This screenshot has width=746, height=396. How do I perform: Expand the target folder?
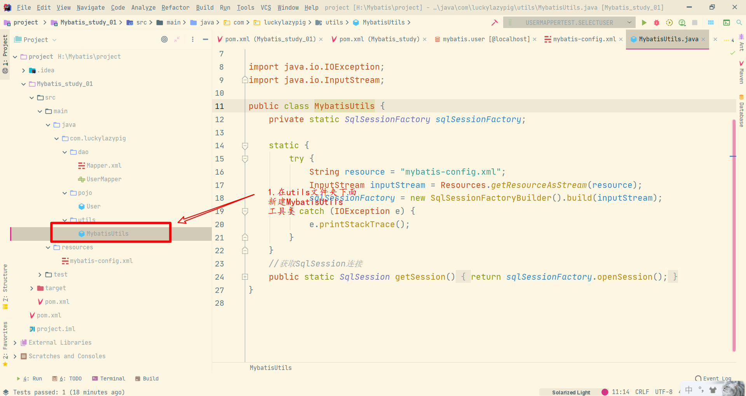(31, 288)
